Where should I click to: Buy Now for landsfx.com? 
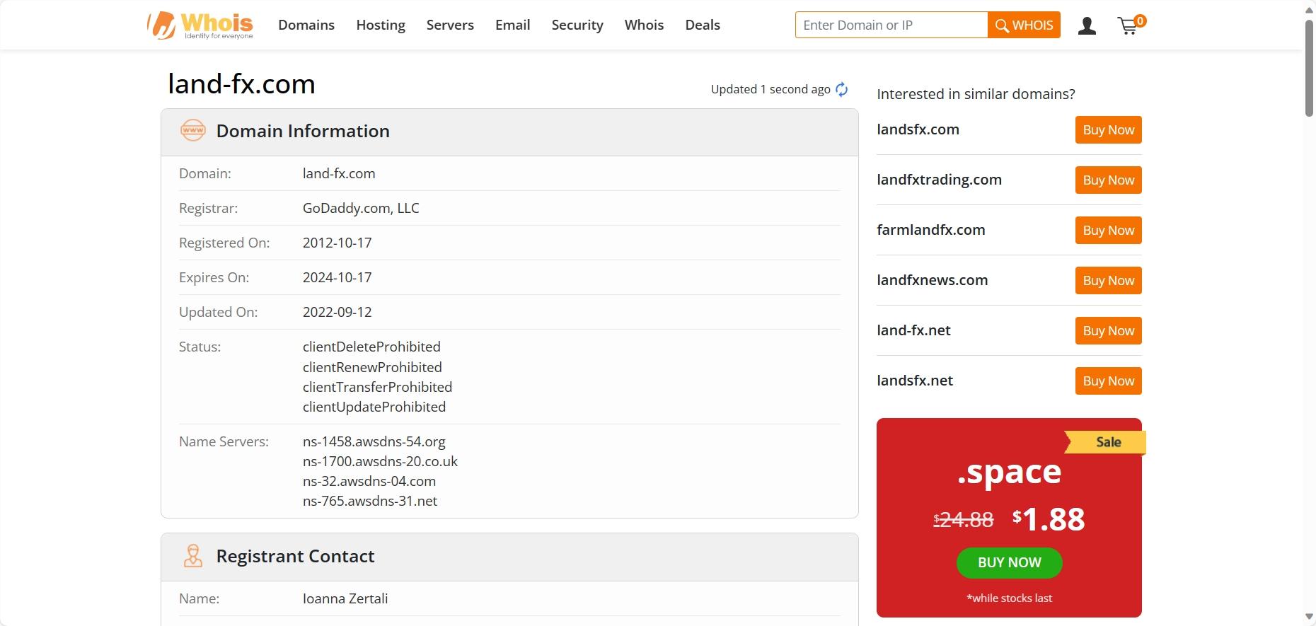1109,130
